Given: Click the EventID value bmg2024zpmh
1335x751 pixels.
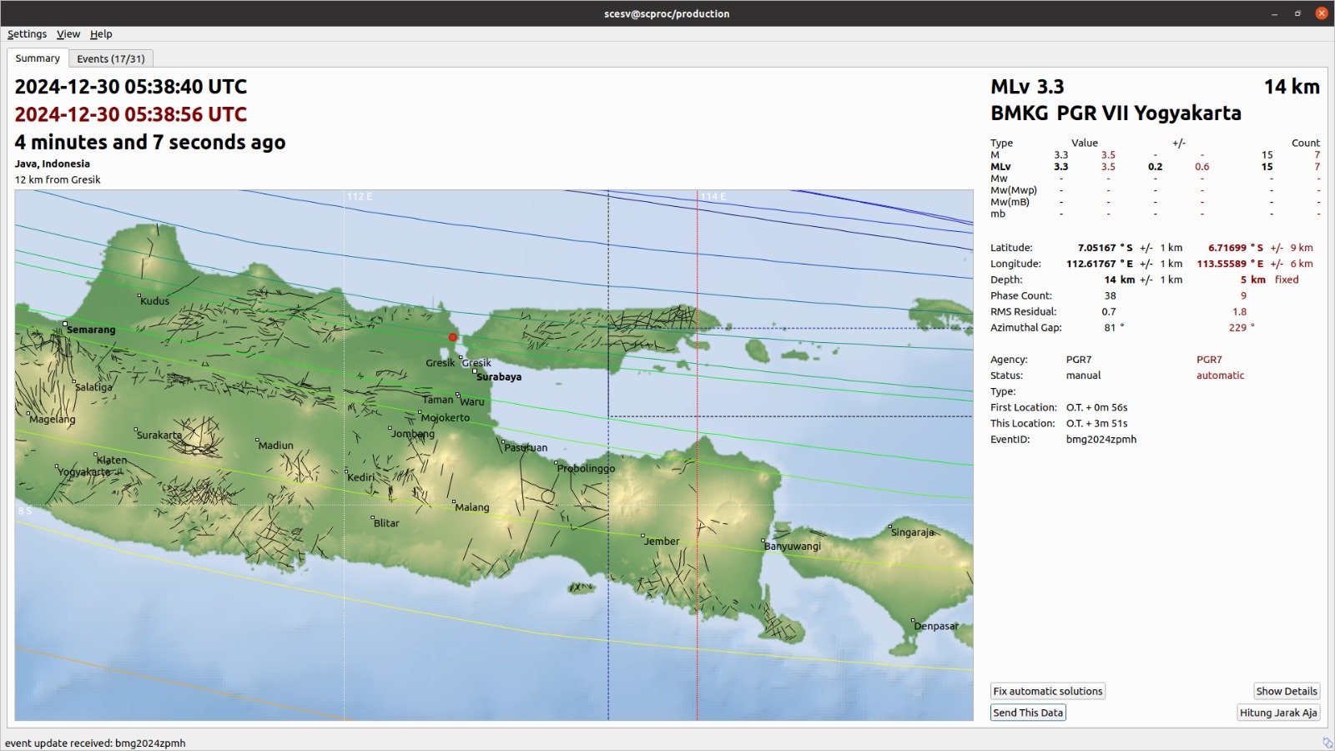Looking at the screenshot, I should pyautogui.click(x=1101, y=439).
